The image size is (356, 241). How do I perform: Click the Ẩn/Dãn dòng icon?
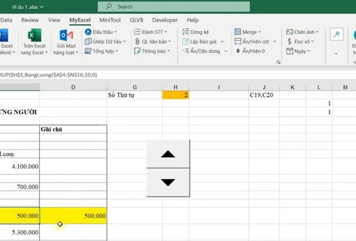click(186, 51)
